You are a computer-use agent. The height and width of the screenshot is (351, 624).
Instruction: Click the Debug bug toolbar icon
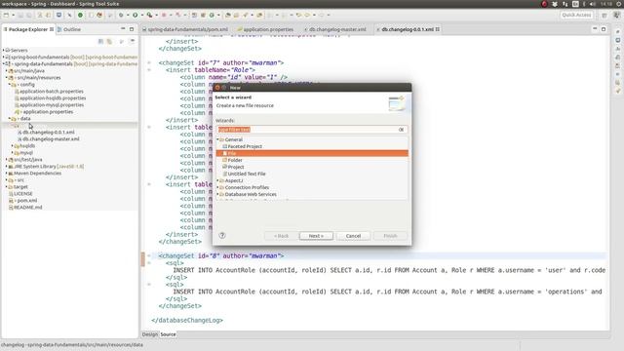(121, 16)
